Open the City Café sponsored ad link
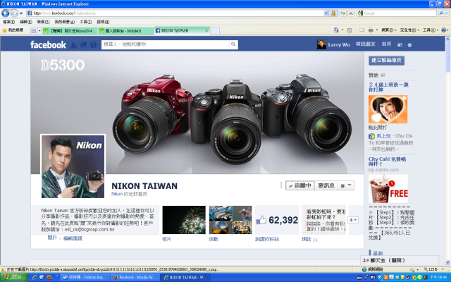This screenshot has height=282, width=451. (x=387, y=161)
